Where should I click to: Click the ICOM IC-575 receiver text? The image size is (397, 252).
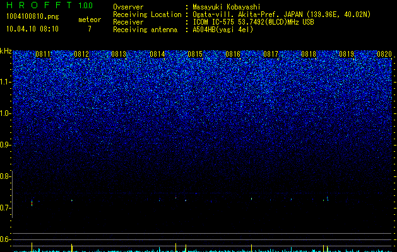point(253,22)
